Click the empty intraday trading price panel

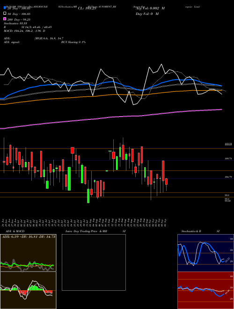pos(94,262)
